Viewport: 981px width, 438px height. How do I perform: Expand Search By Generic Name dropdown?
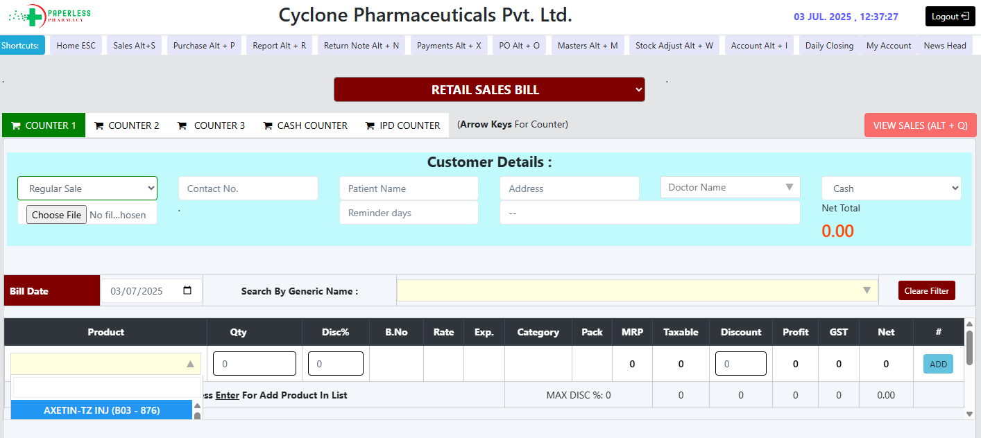click(637, 291)
